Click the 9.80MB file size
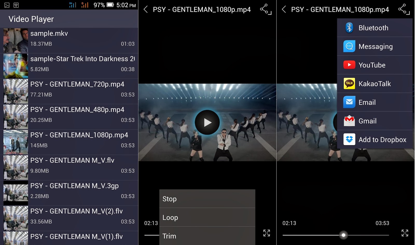 click(40, 171)
